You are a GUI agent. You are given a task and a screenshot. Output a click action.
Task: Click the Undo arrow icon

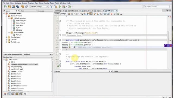23,7
